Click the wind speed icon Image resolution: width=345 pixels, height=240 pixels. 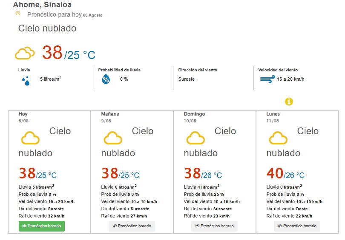tap(267, 79)
